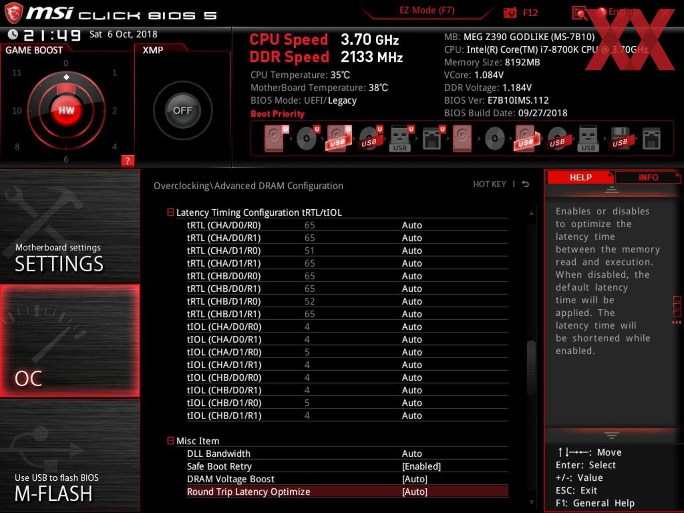Edit tIOL (CHB/D1/R0) Auto value
684x513 pixels.
click(x=412, y=403)
